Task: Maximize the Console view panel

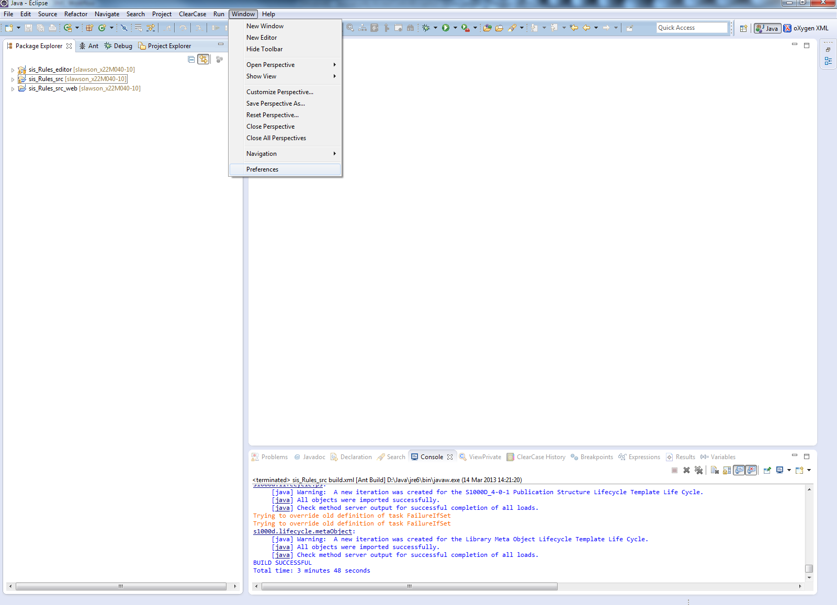Action: click(807, 456)
